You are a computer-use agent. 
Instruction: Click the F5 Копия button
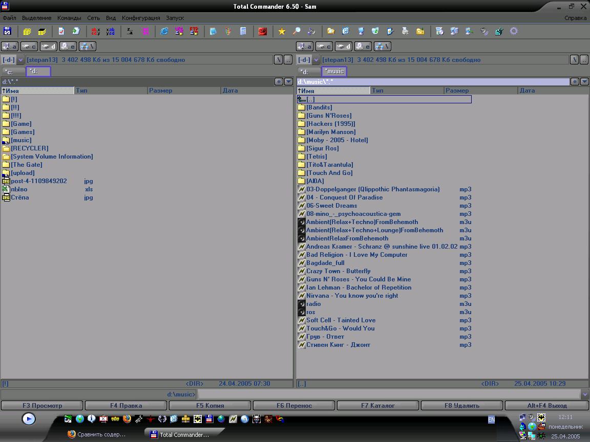click(210, 406)
